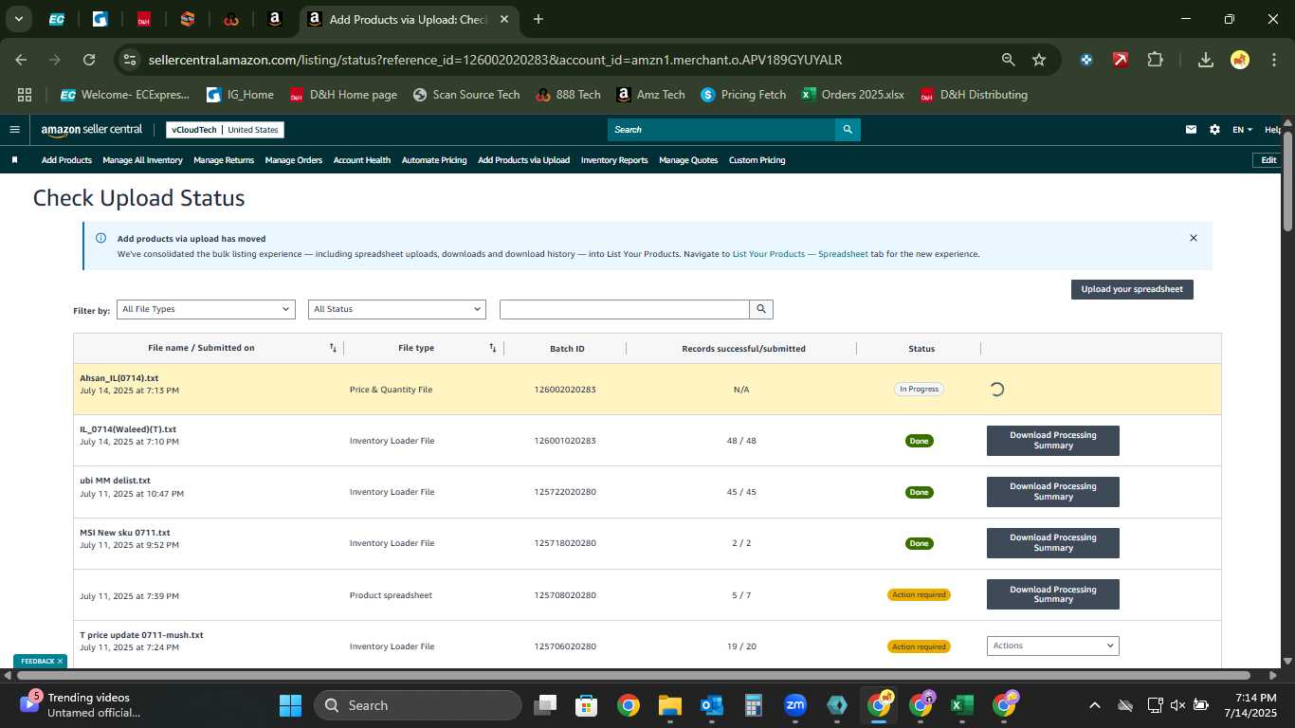Open the Windows Start menu

(x=290, y=705)
